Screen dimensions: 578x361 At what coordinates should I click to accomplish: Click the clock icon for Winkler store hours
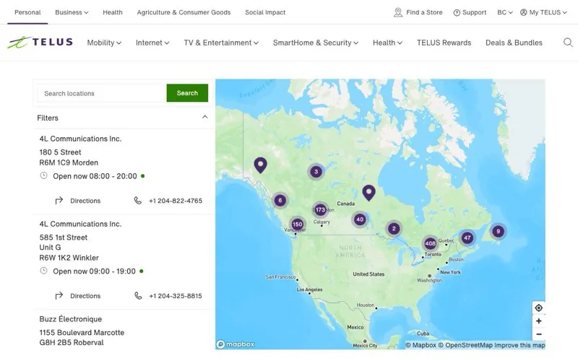[43, 271]
